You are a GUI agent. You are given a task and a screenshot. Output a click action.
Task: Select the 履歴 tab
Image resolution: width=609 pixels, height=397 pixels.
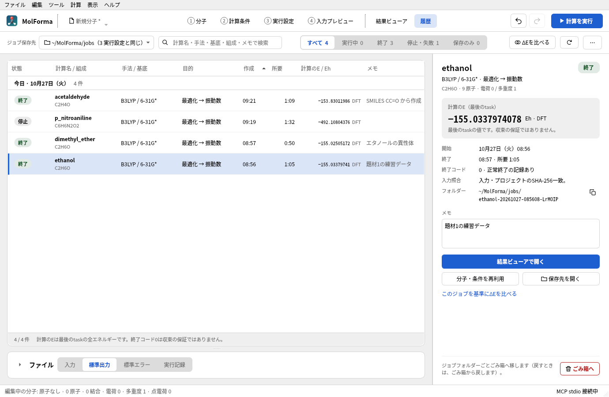click(x=425, y=21)
